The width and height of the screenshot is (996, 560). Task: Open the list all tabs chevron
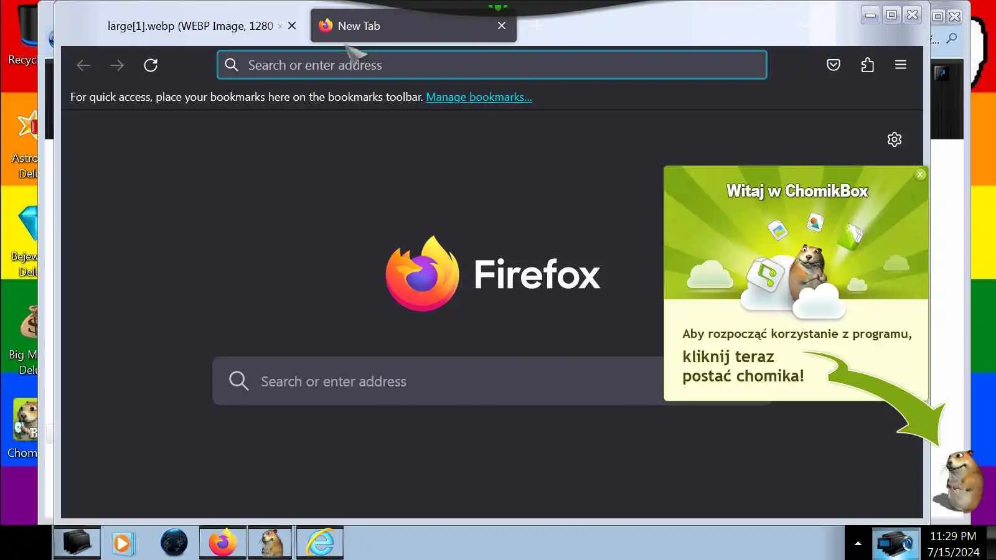[x=804, y=26]
